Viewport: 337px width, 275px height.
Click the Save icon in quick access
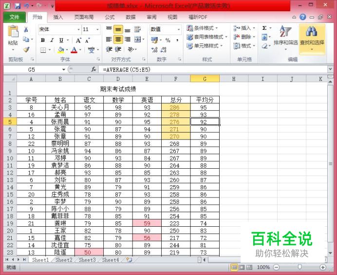pos(18,6)
